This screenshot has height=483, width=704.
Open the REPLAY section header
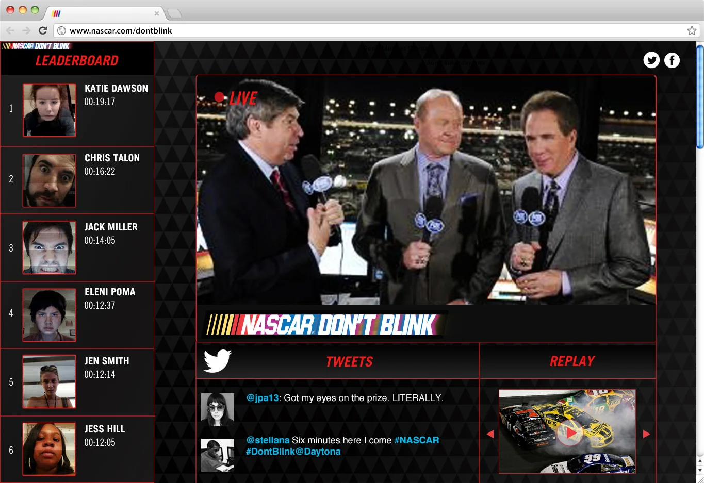(x=572, y=361)
